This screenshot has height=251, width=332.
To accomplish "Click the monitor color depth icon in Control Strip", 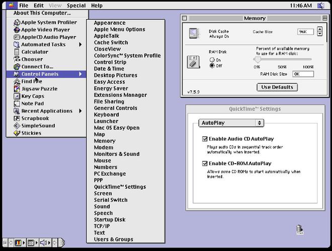I will (18, 243).
